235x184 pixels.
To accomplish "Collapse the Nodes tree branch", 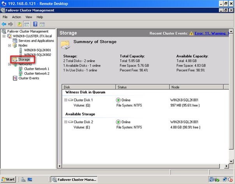I will coord(10,46).
